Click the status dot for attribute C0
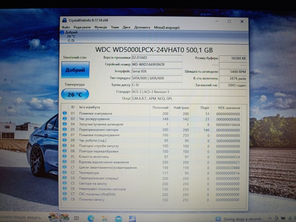 (65, 161)
